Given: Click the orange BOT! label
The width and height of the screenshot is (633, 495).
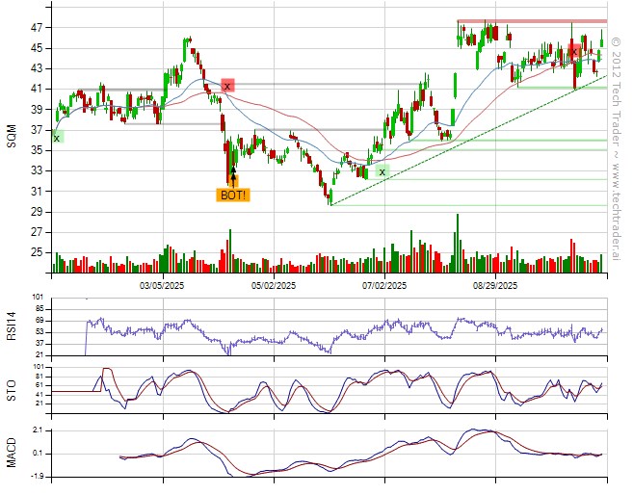Looking at the screenshot, I should pos(232,195).
